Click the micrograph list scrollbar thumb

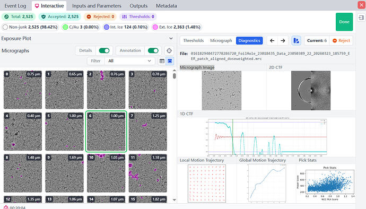click(175, 76)
